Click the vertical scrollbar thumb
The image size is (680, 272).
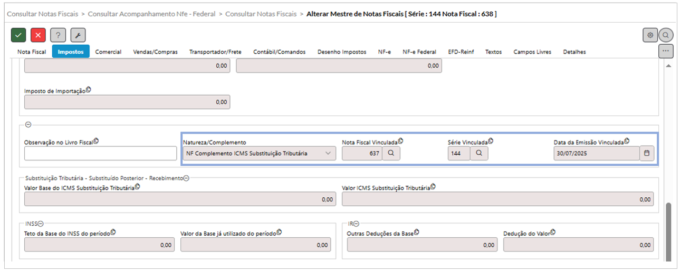tap(668, 231)
